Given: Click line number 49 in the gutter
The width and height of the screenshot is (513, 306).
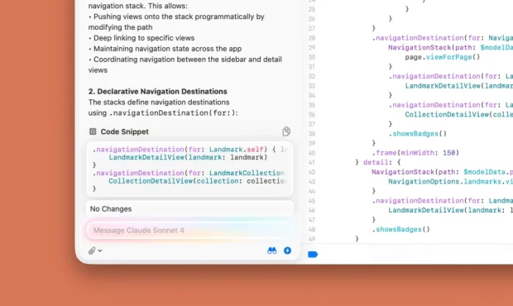Looking at the screenshot, I should [312, 239].
